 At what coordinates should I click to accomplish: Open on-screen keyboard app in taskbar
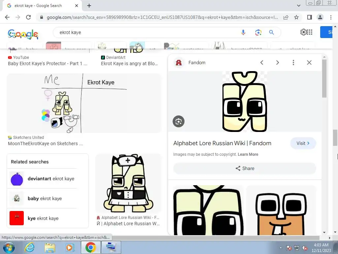[x=111, y=247]
